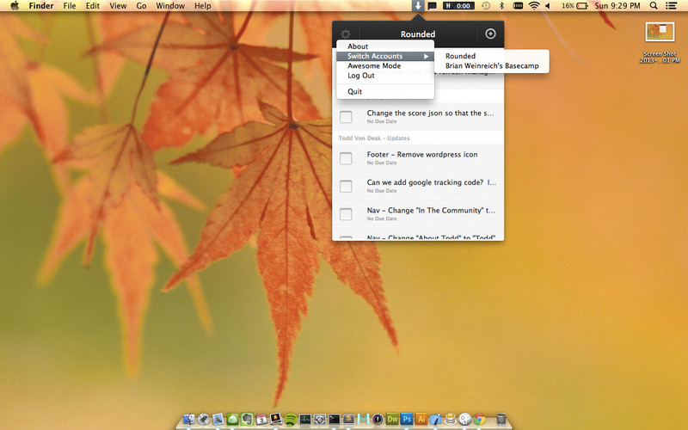Open the Go menu
688x430 pixels.
(141, 6)
